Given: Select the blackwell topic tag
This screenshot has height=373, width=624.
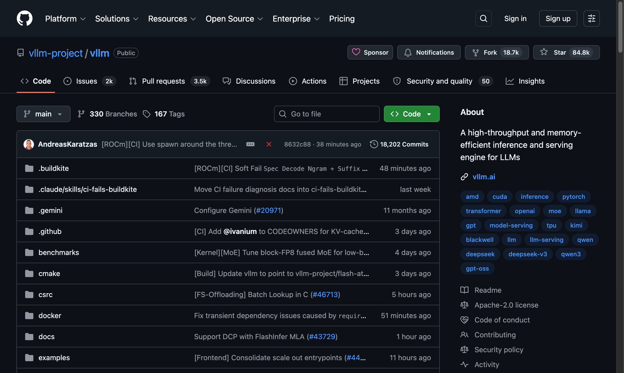Looking at the screenshot, I should [x=480, y=240].
